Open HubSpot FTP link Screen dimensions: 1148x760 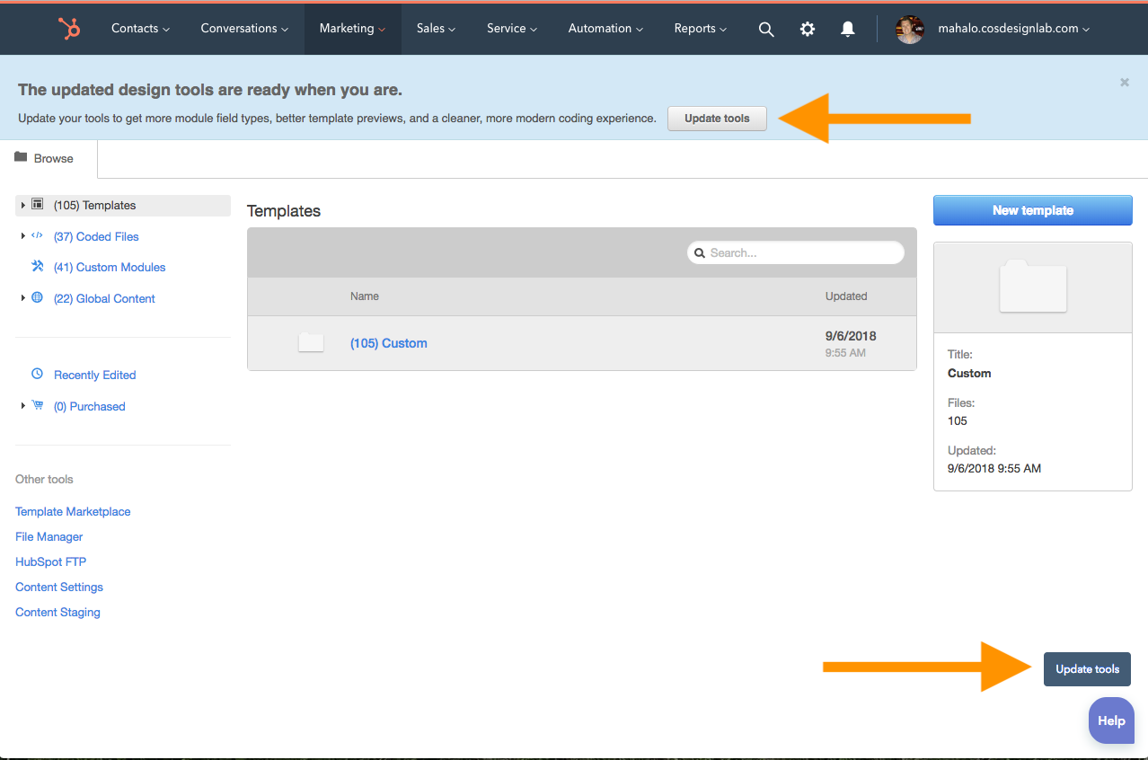tap(50, 561)
